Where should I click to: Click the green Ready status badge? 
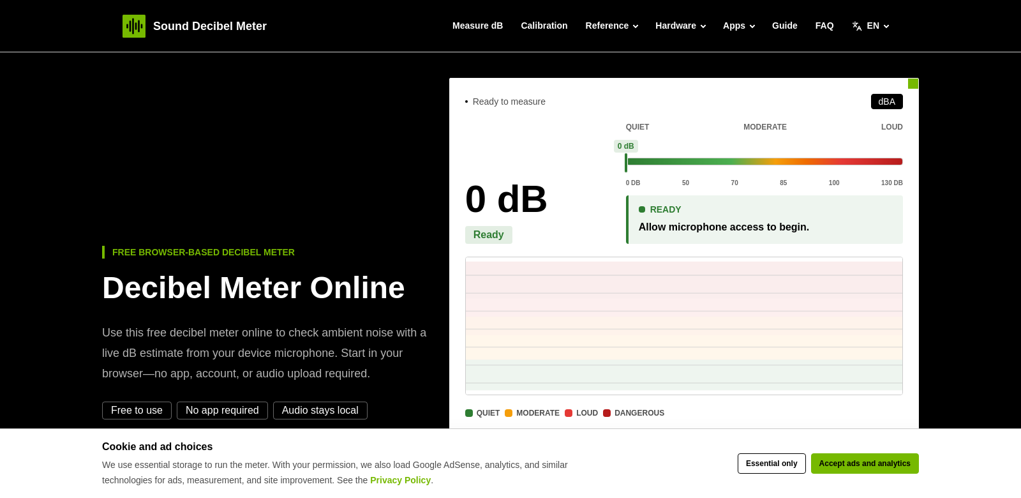[489, 235]
